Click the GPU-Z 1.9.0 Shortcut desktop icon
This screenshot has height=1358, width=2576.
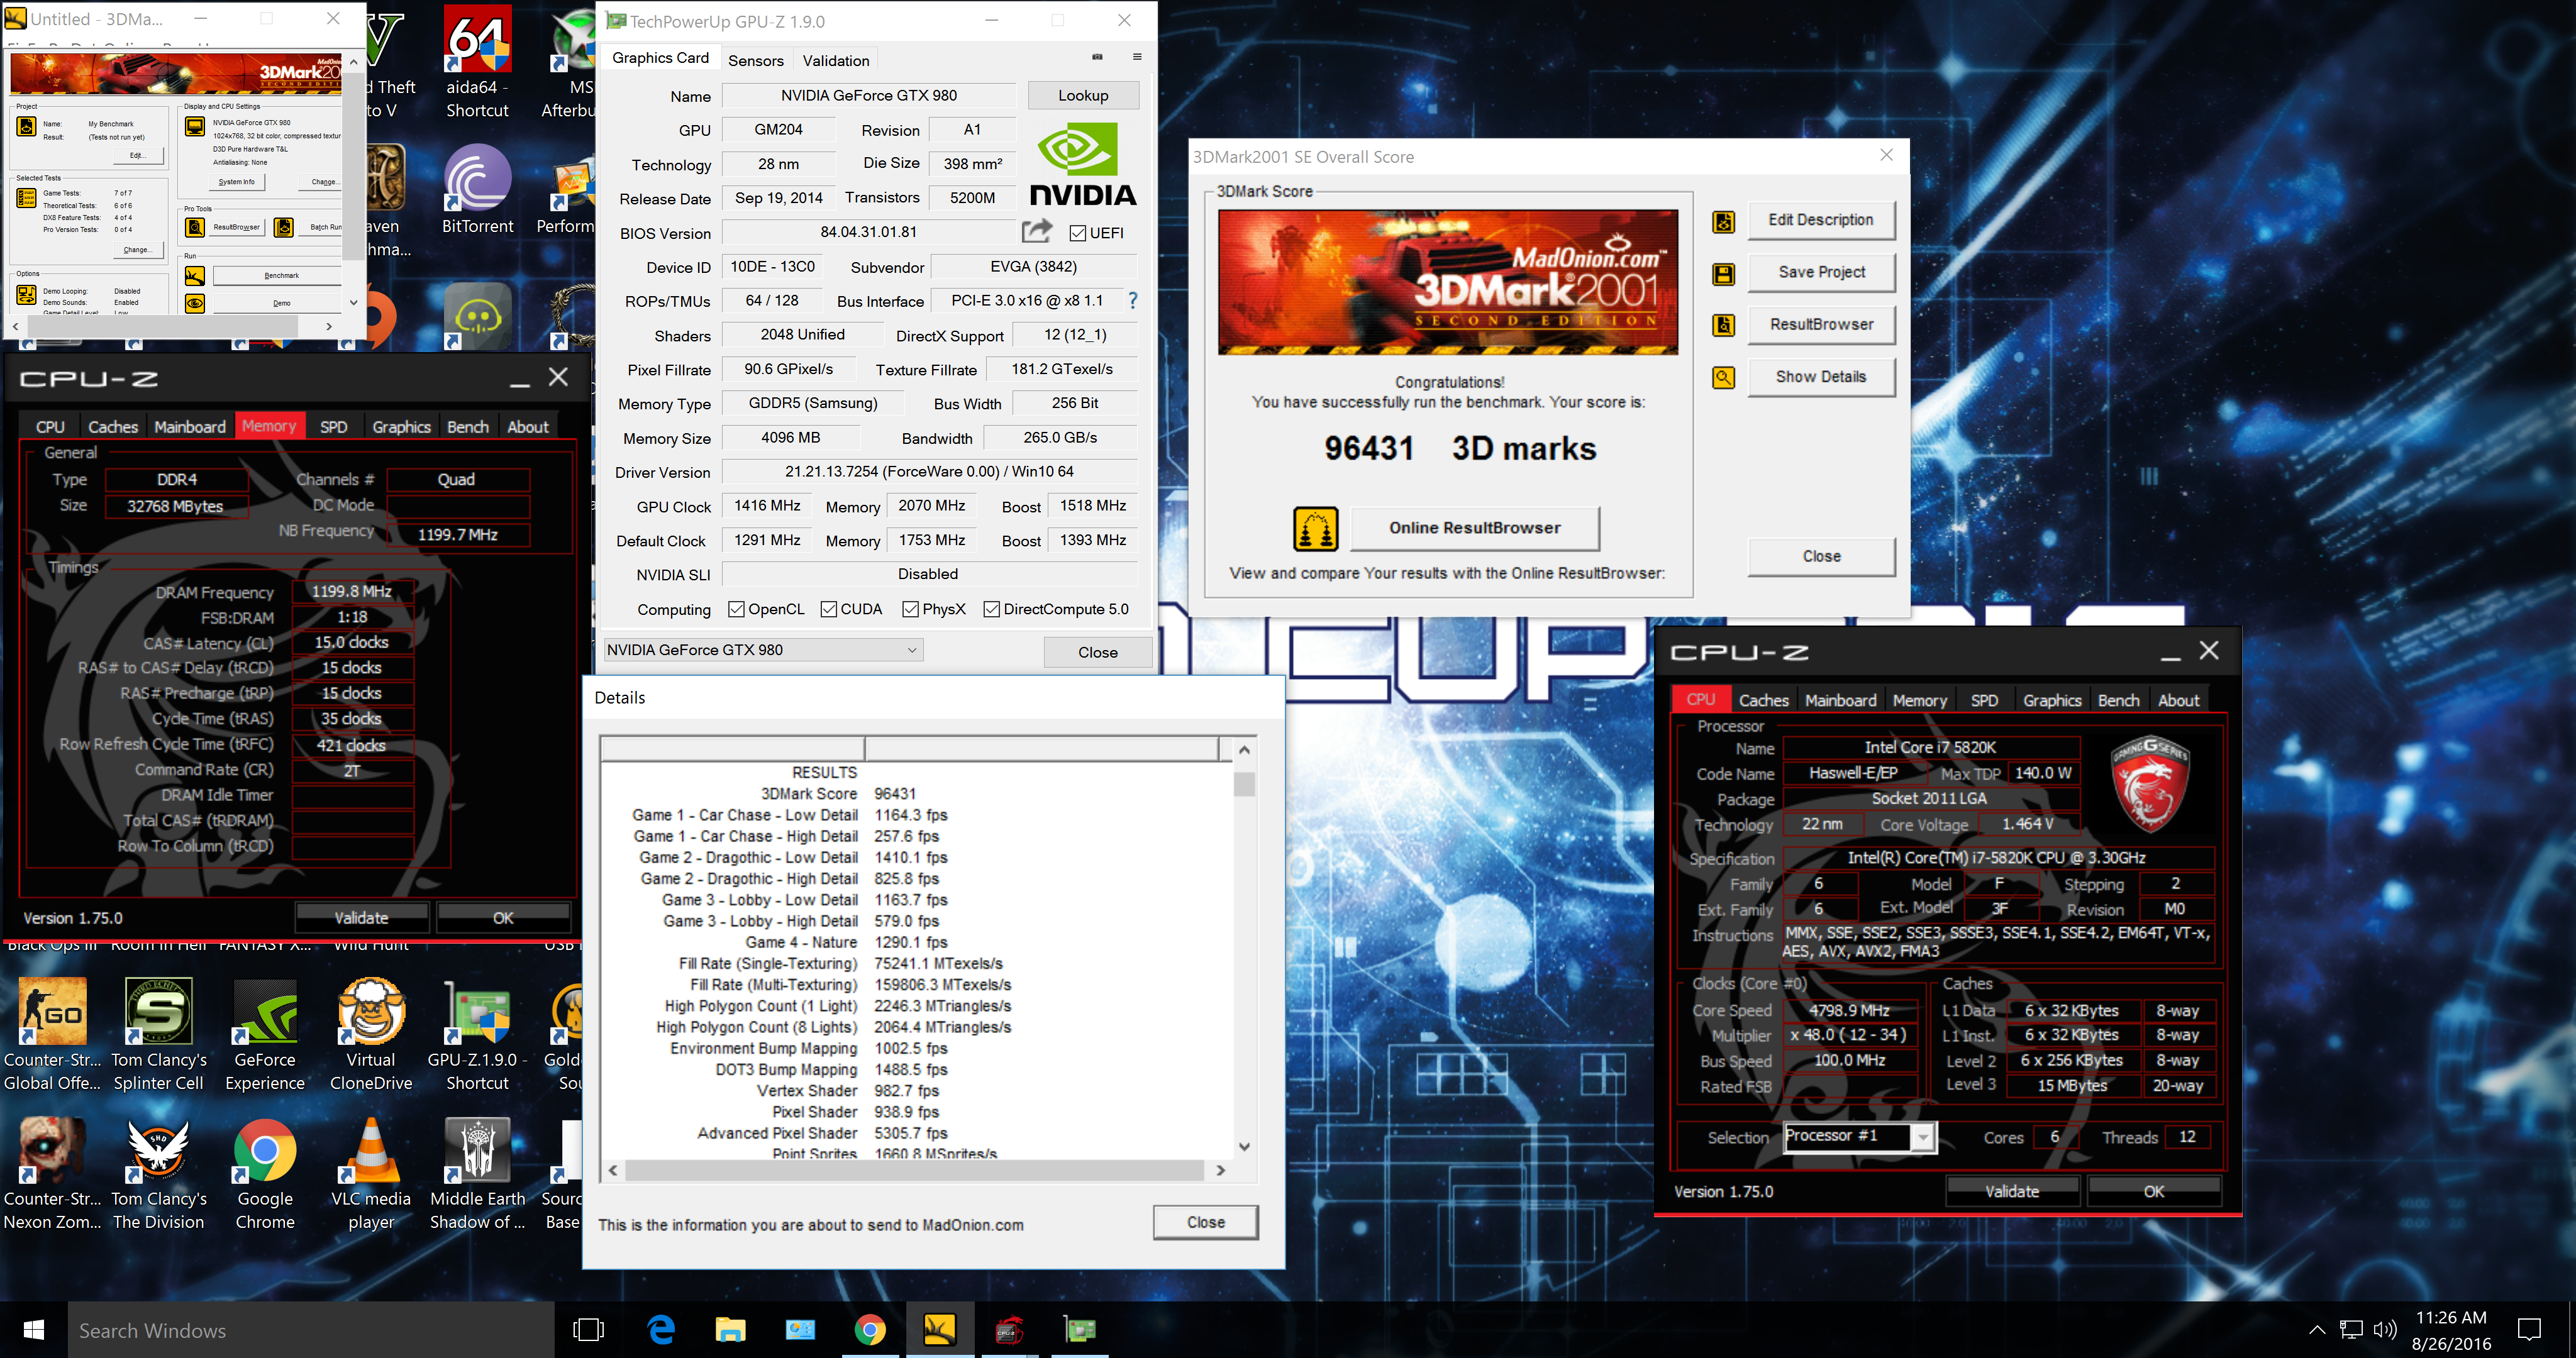[477, 1035]
